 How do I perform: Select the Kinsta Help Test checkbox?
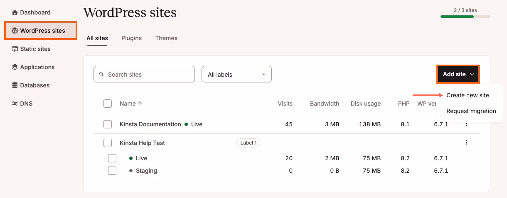pyautogui.click(x=108, y=143)
